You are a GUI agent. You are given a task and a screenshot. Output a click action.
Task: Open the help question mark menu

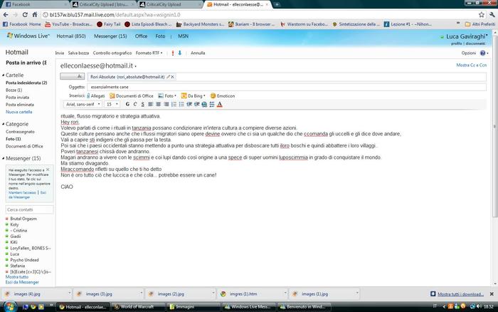pyautogui.click(x=484, y=53)
